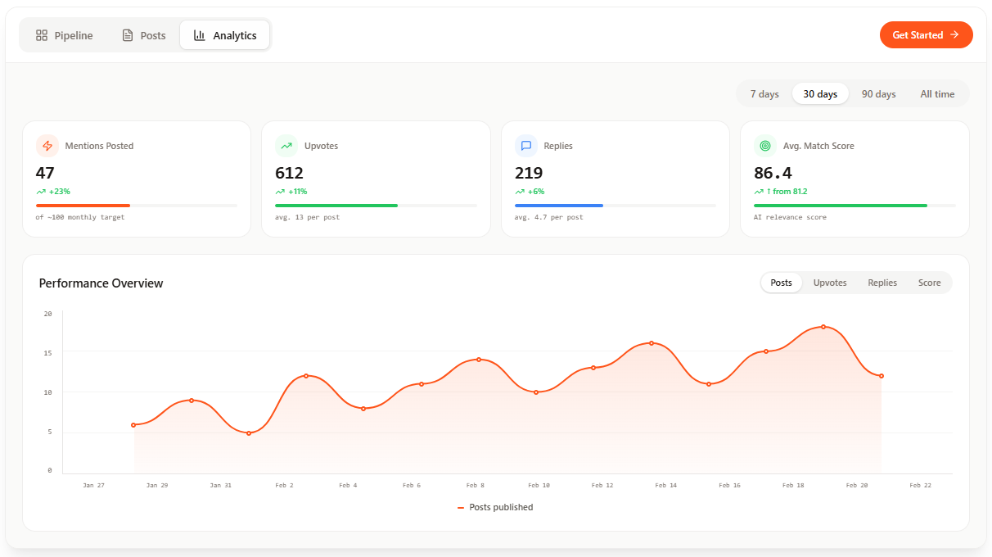
Task: Click the Posts document icon
Action: (127, 35)
